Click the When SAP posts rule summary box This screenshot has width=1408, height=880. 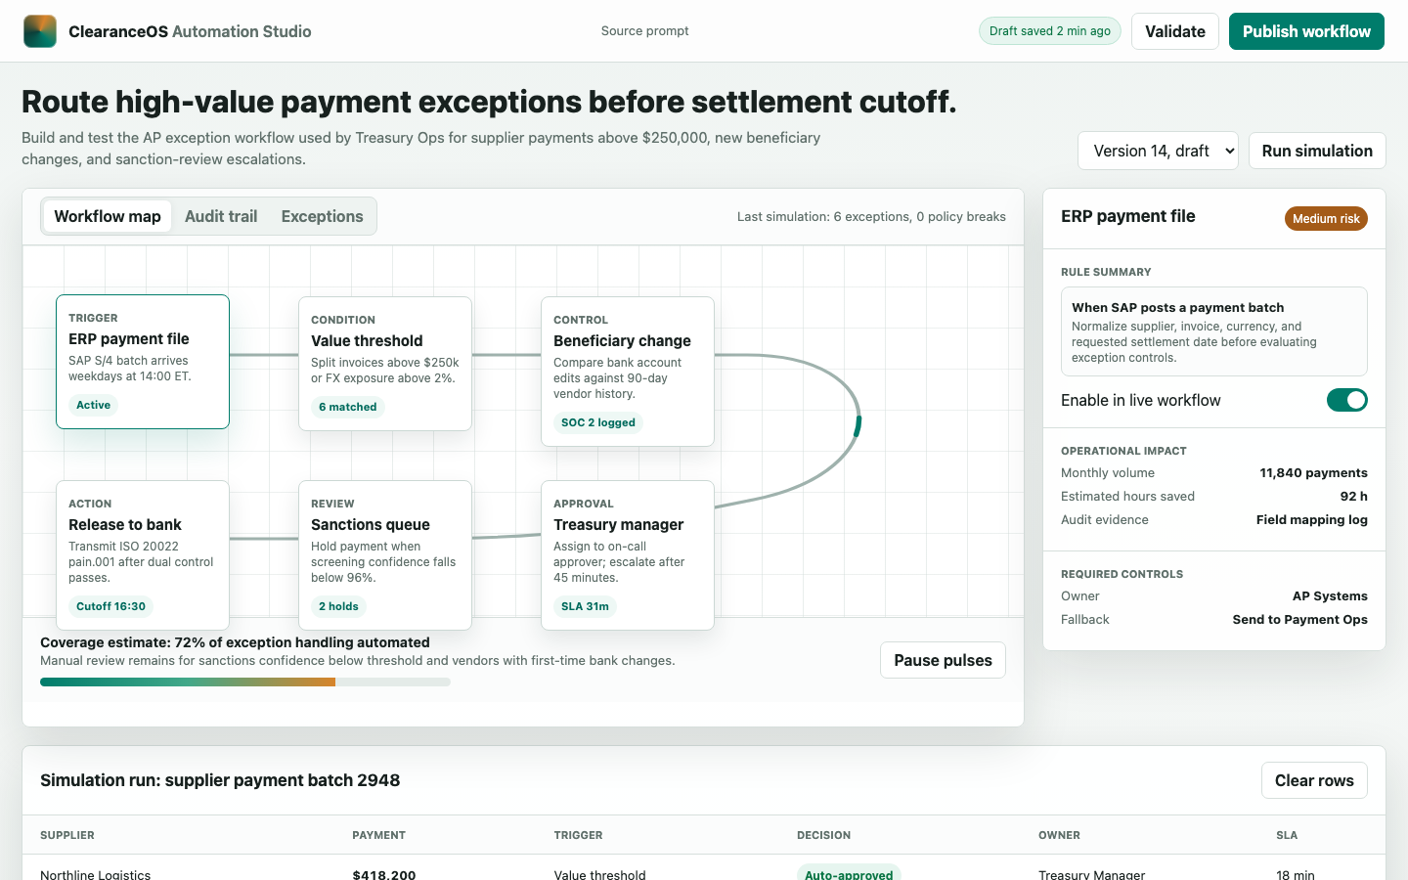1214,331
